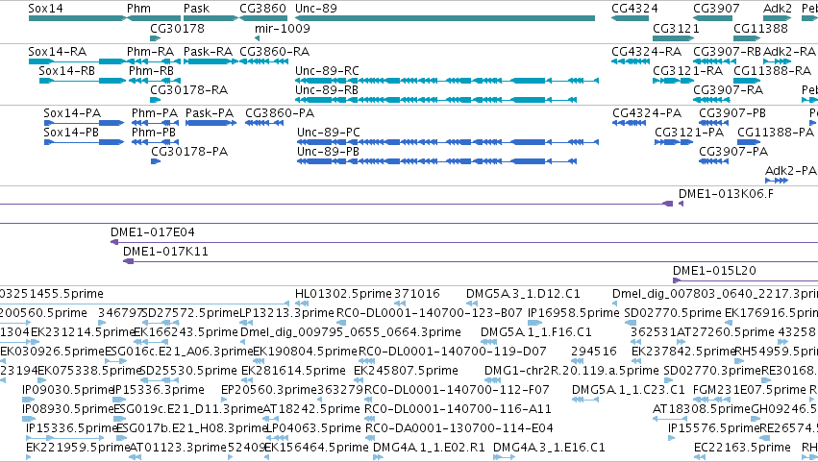The width and height of the screenshot is (818, 462).
Task: Select the DME1-013K06.F clone label
Action: coord(726,194)
